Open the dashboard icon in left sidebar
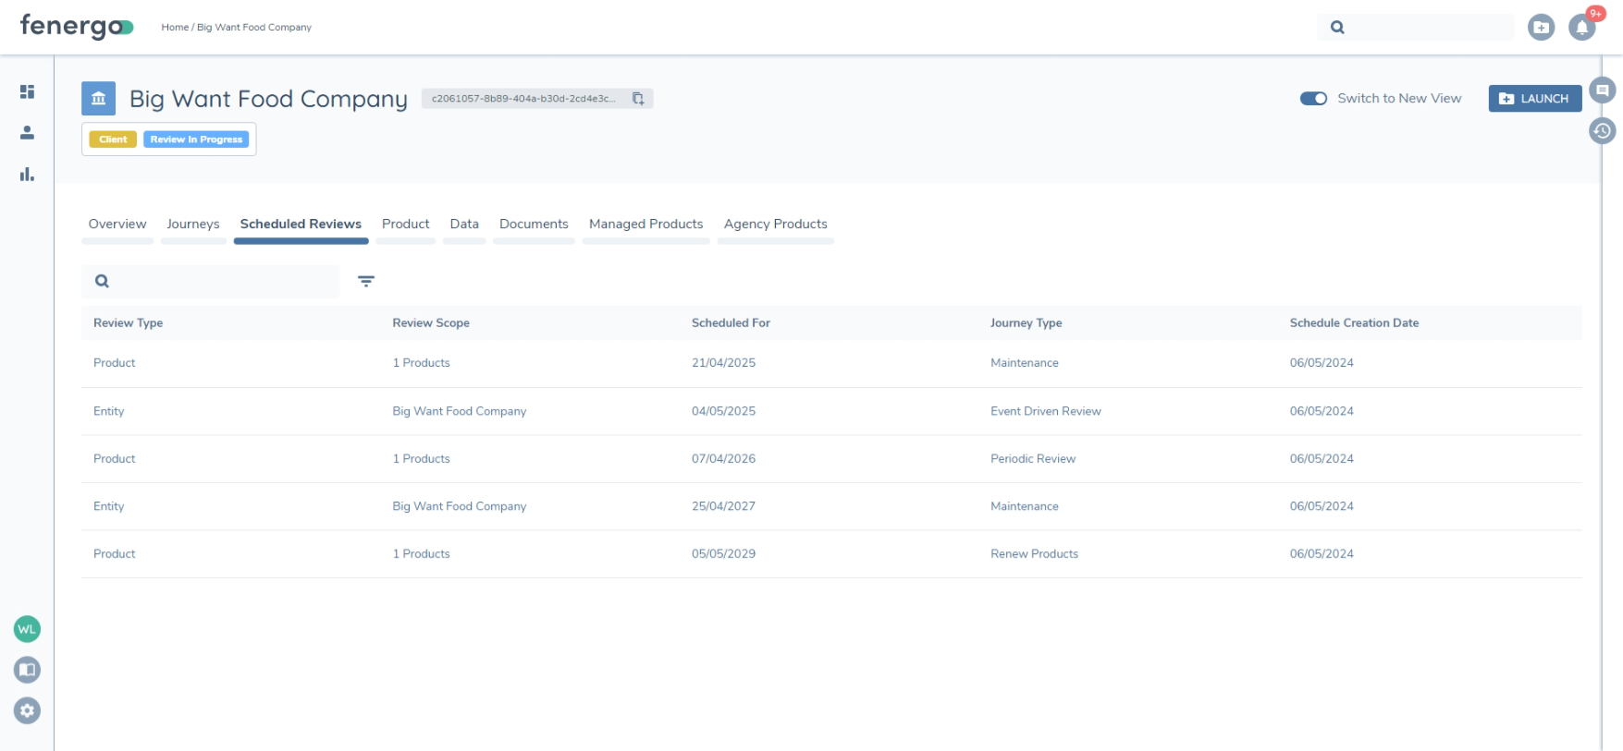 (x=27, y=91)
